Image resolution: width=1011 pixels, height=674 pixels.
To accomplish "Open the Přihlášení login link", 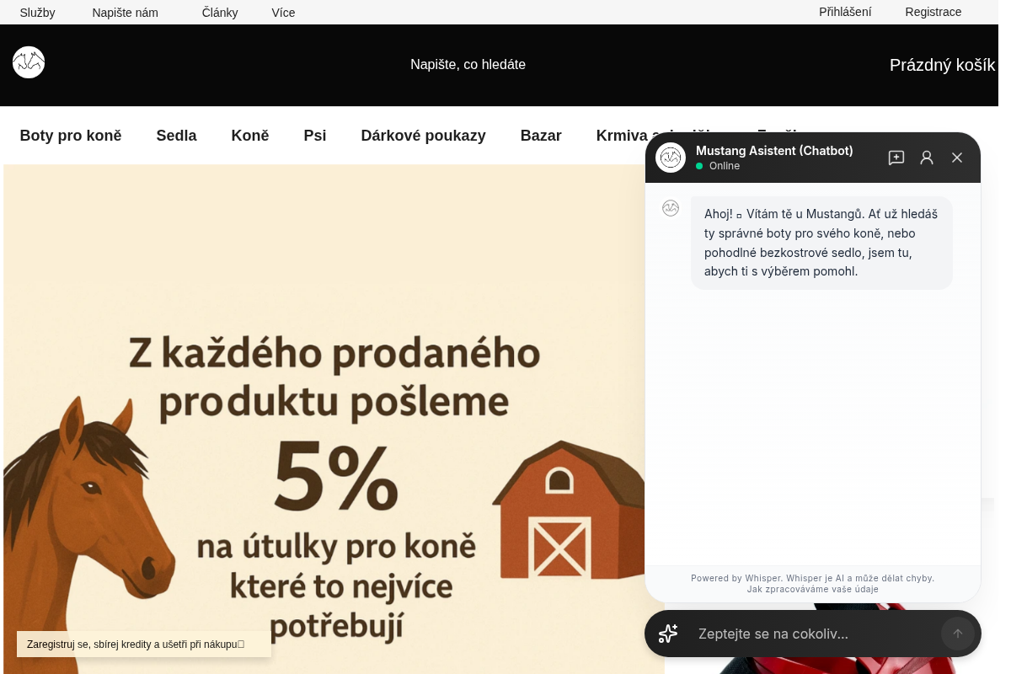I will pos(845,12).
